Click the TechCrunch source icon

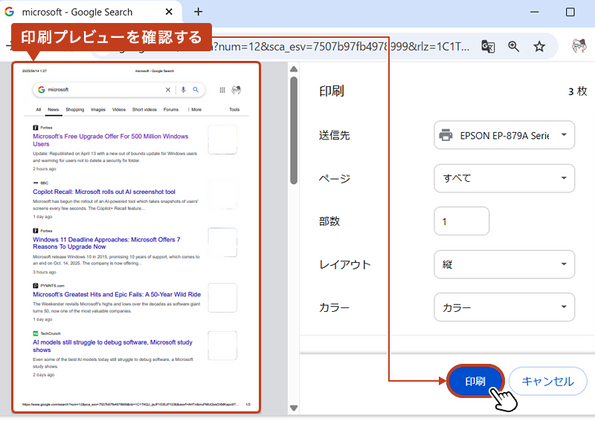click(35, 333)
